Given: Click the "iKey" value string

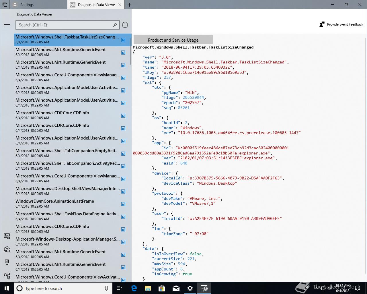Looking at the screenshot, I should [204, 72].
